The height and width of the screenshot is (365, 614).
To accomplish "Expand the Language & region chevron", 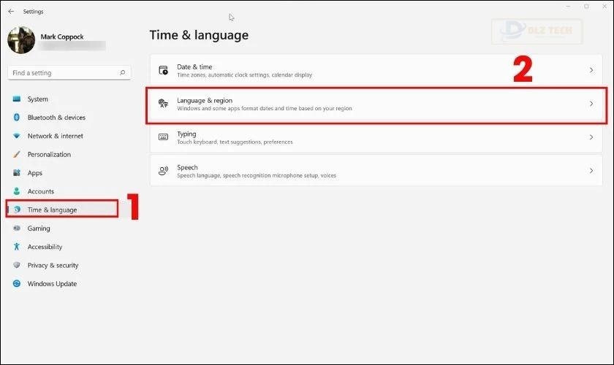I will click(591, 104).
